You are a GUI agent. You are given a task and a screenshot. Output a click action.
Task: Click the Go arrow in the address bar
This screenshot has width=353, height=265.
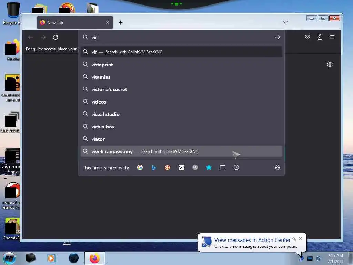(x=278, y=37)
